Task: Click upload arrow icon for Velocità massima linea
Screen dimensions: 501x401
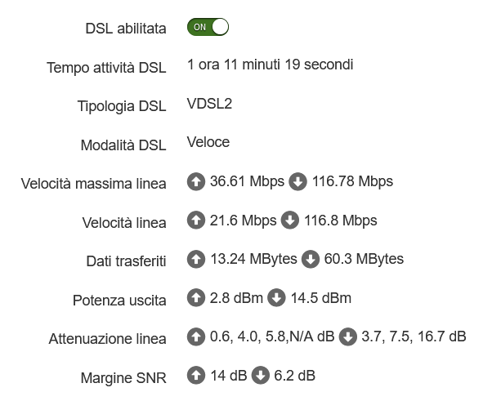Action: [196, 182]
